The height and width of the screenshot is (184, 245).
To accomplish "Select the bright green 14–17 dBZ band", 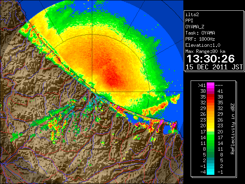I will [x=211, y=137].
